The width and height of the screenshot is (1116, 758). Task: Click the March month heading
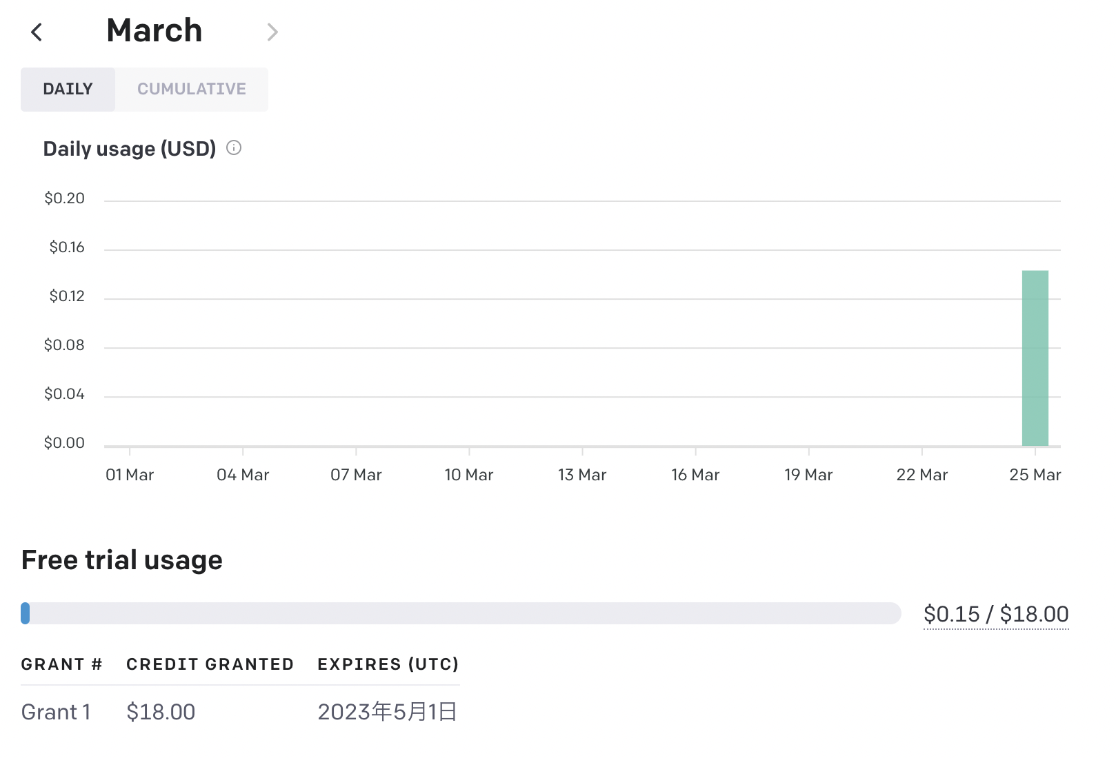tap(155, 31)
